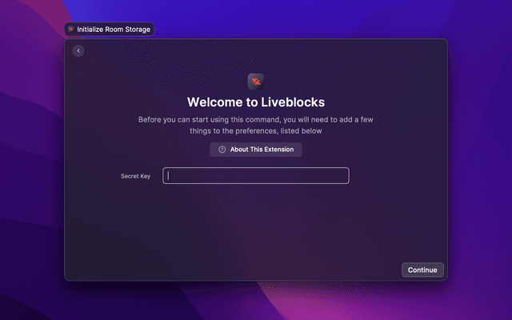This screenshot has height=320, width=512.
Task: Click the desktop wallpaper below the window
Action: pos(256,302)
